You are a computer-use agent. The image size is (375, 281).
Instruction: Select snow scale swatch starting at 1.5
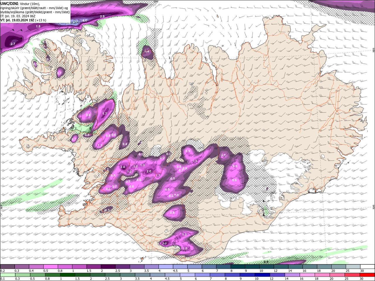[x=94, y=267]
